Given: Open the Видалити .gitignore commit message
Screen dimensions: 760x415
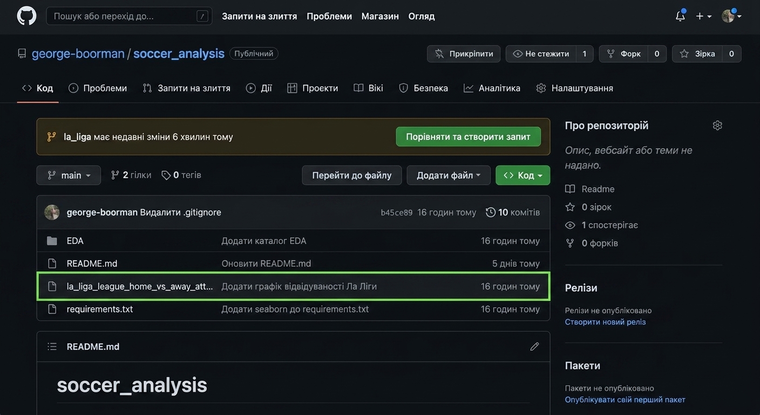Looking at the screenshot, I should (181, 212).
